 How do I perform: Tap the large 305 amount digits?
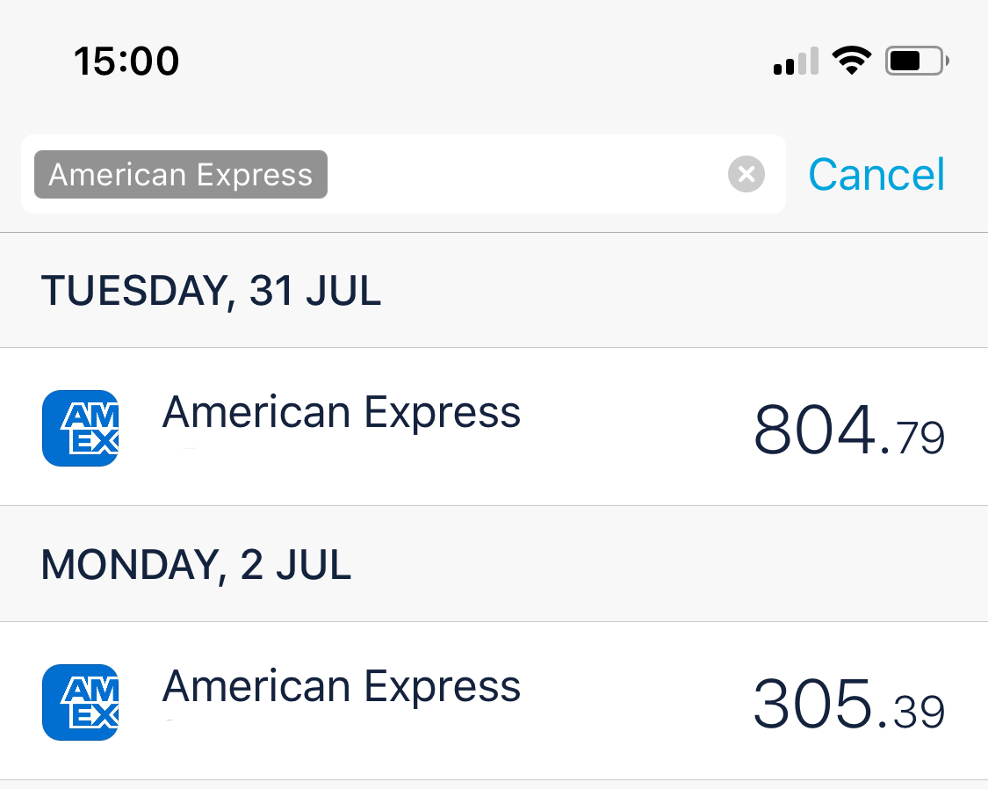point(814,705)
